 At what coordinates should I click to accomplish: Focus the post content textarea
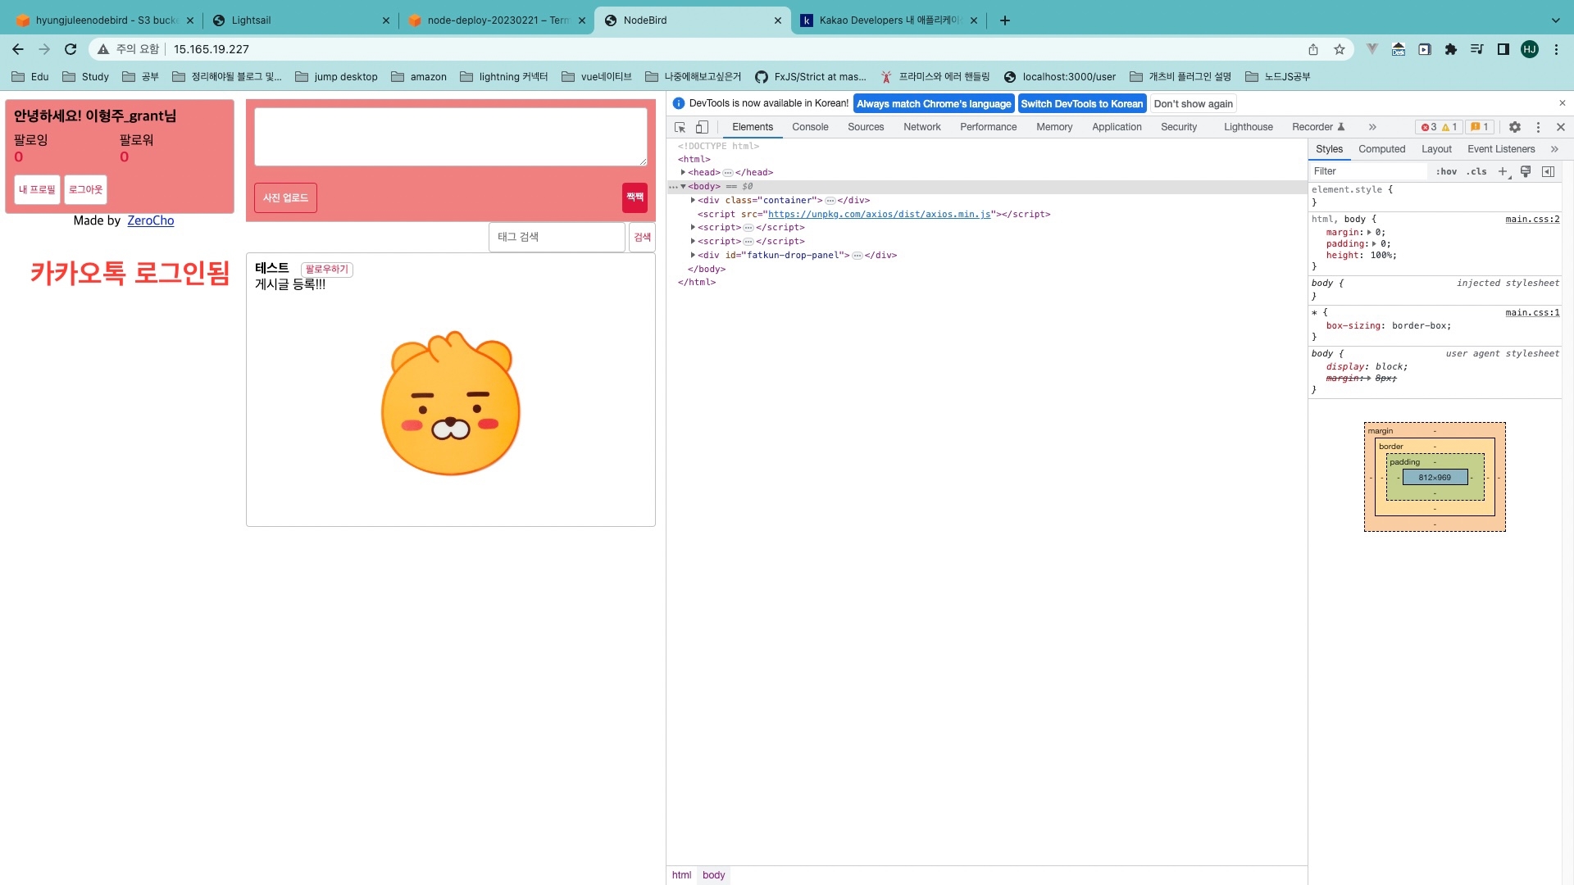click(x=450, y=137)
